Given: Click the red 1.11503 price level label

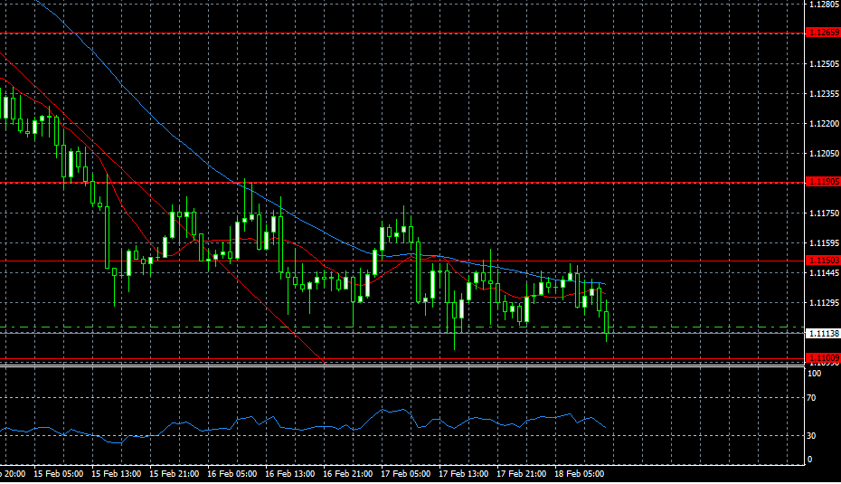Looking at the screenshot, I should [x=823, y=261].
